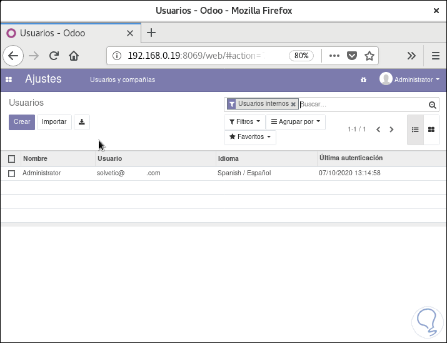Image resolution: width=447 pixels, height=343 pixels.
Task: Go to next page of records
Action: point(391,130)
